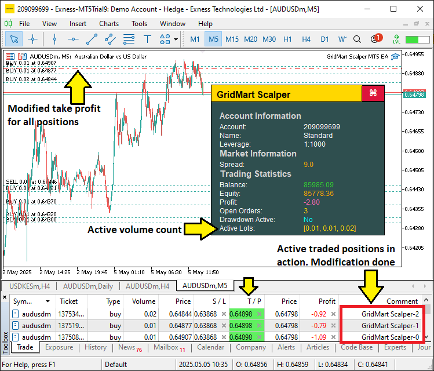The height and width of the screenshot is (371, 434).
Task: Select the text label tool
Action: [147, 39]
